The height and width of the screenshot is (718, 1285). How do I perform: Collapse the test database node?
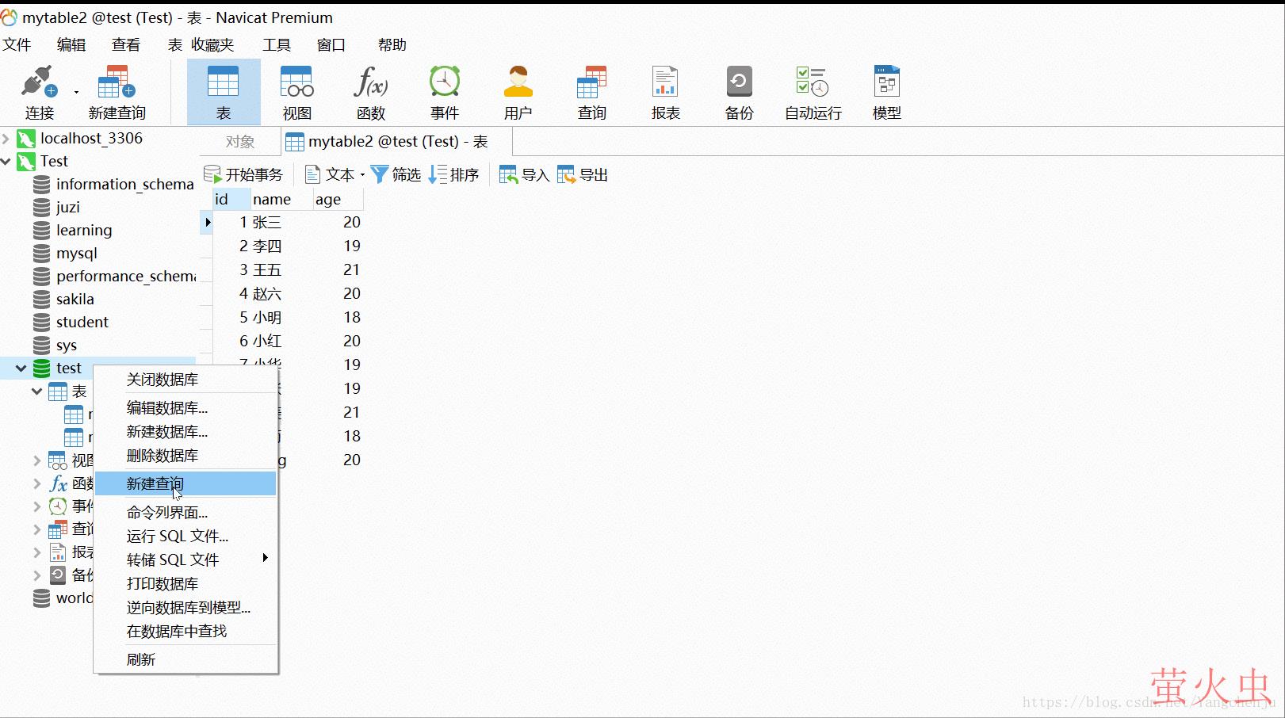(x=21, y=369)
